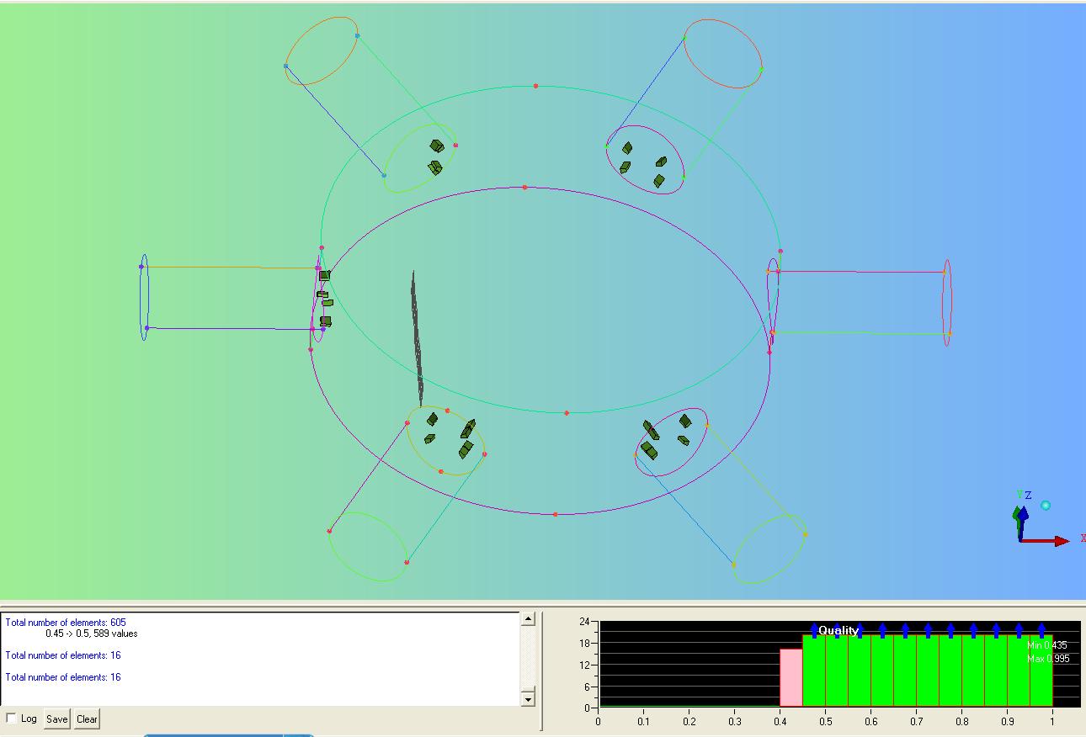Click the cyan sphere near the axis triad
The height and width of the screenshot is (737, 1086).
pos(1046,506)
